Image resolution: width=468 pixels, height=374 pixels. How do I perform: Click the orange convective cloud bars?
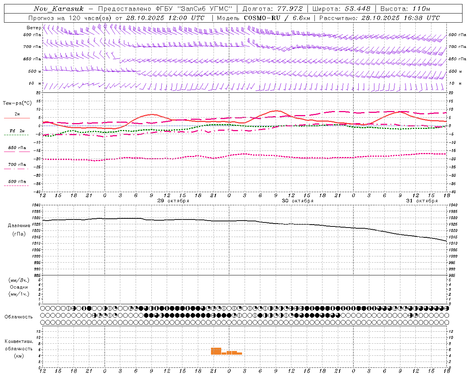(226, 351)
